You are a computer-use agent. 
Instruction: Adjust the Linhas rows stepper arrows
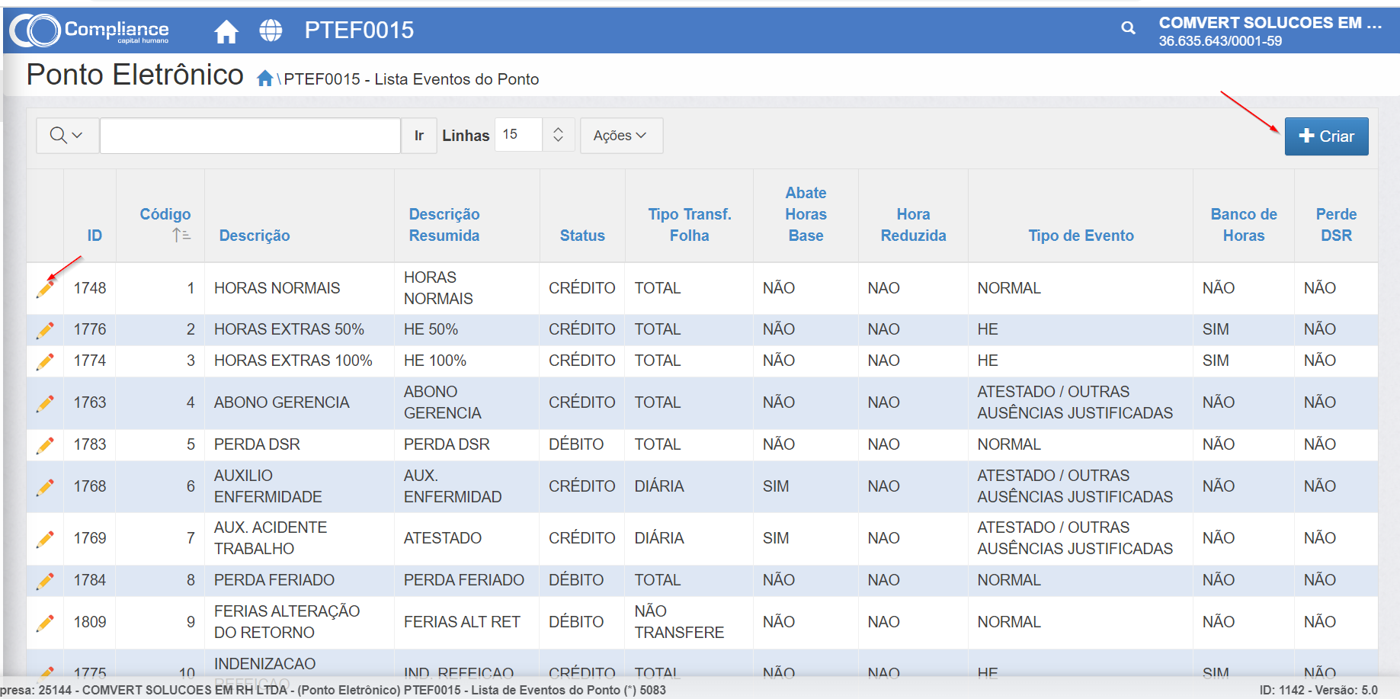[x=558, y=135]
